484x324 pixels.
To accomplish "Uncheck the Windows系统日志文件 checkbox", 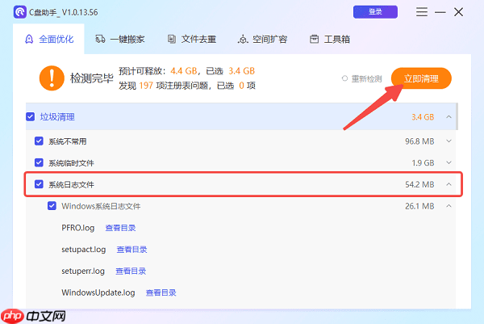I will coord(52,206).
